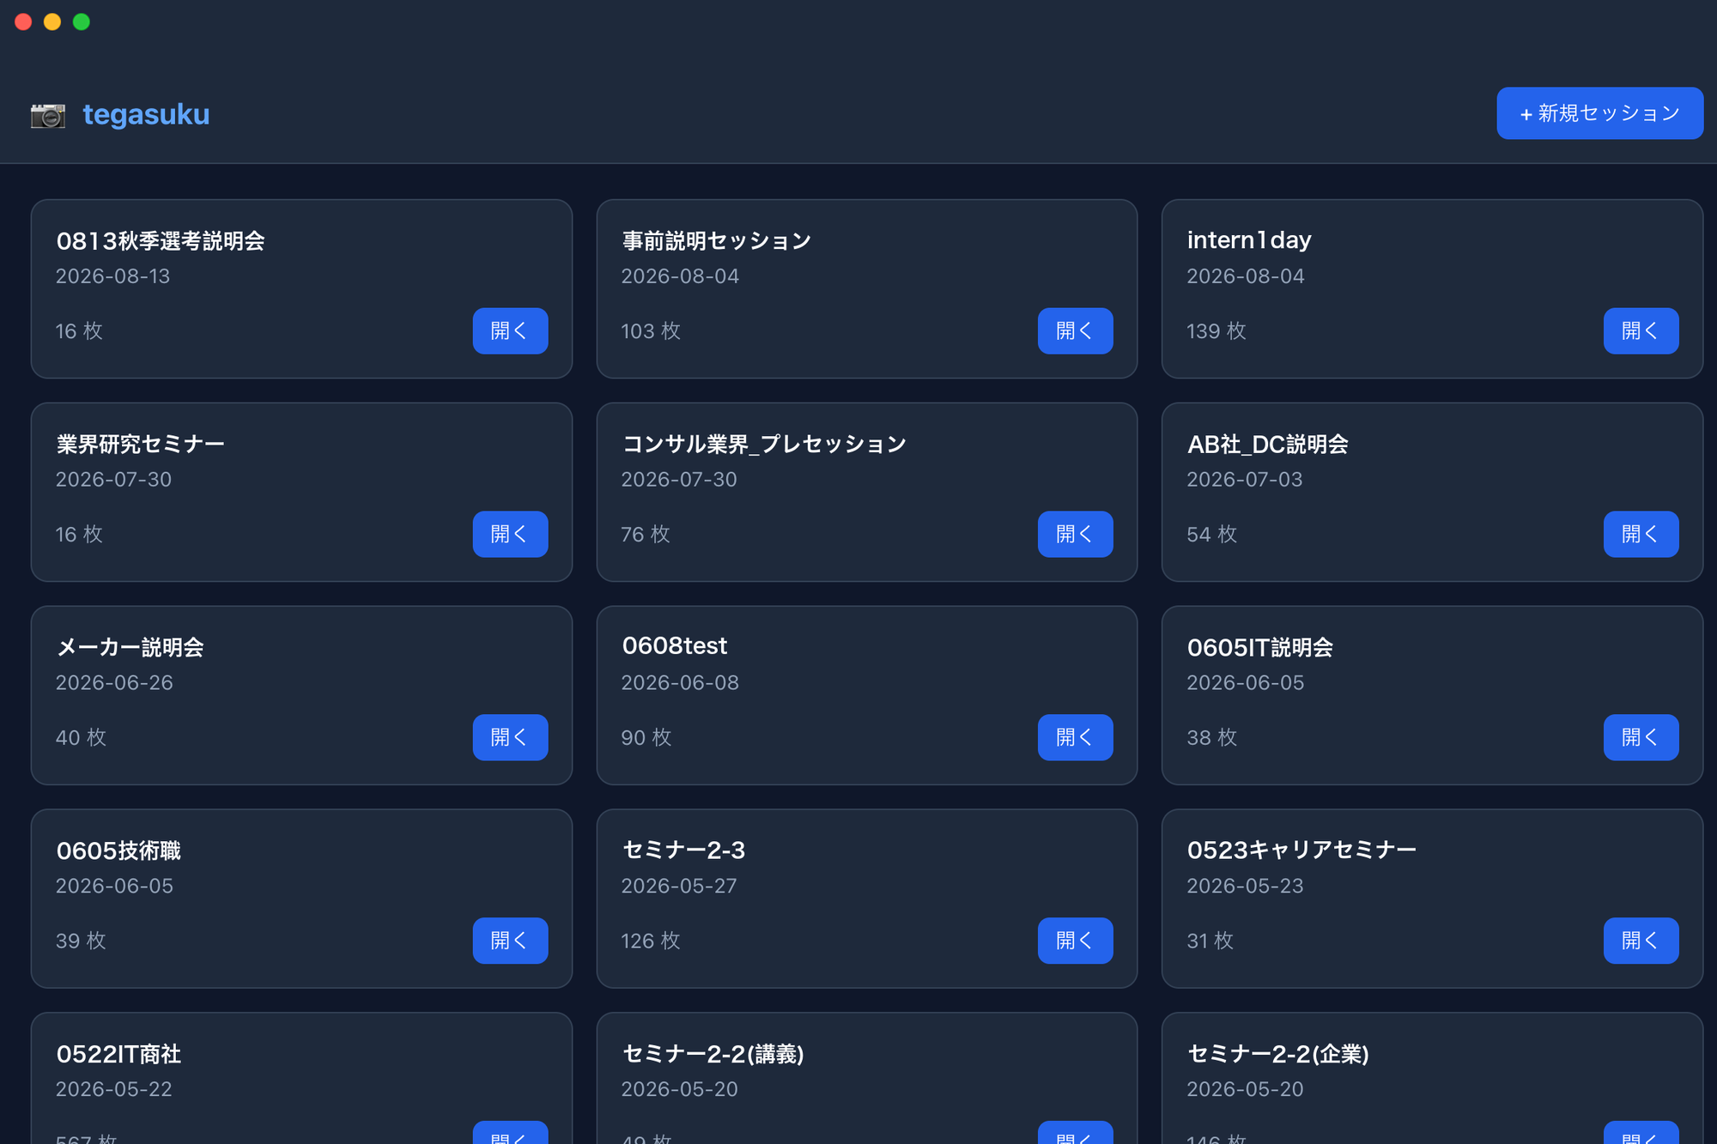The height and width of the screenshot is (1144, 1717).
Task: Create a new session with 新規セッション
Action: click(x=1599, y=113)
